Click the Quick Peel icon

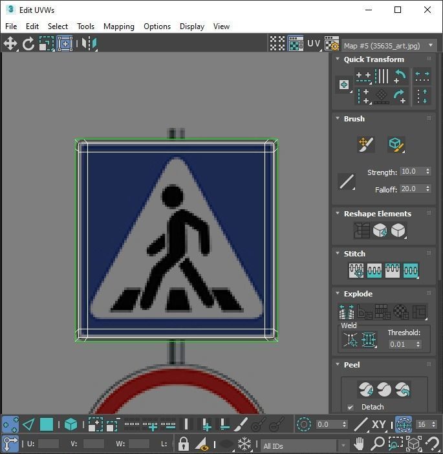tap(365, 389)
